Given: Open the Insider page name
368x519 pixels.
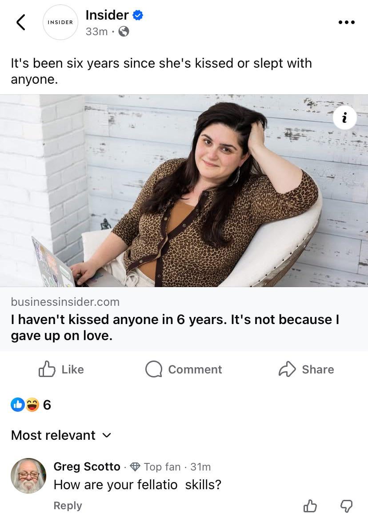Looking at the screenshot, I should coord(107,15).
